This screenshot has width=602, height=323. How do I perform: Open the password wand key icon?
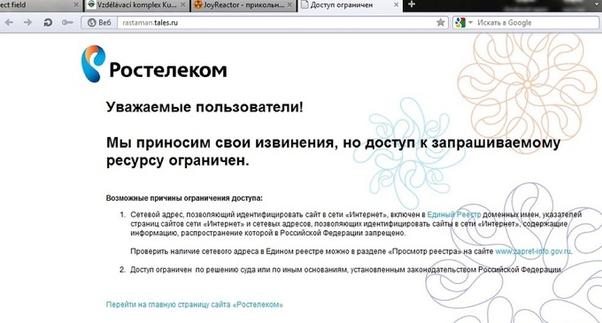pyautogui.click(x=67, y=23)
